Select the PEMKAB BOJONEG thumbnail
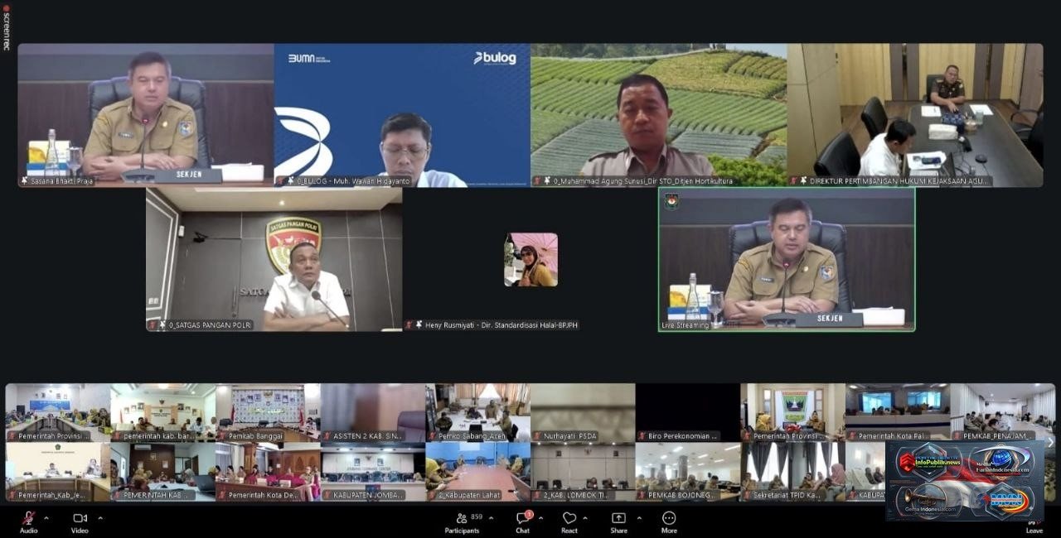1061x538 pixels. pyautogui.click(x=688, y=472)
